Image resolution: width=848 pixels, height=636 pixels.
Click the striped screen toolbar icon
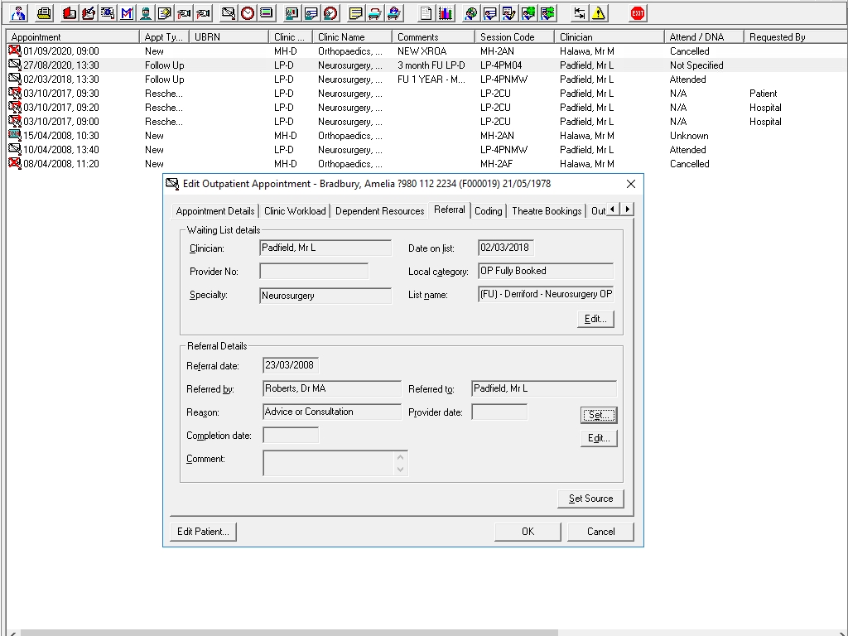coord(267,13)
